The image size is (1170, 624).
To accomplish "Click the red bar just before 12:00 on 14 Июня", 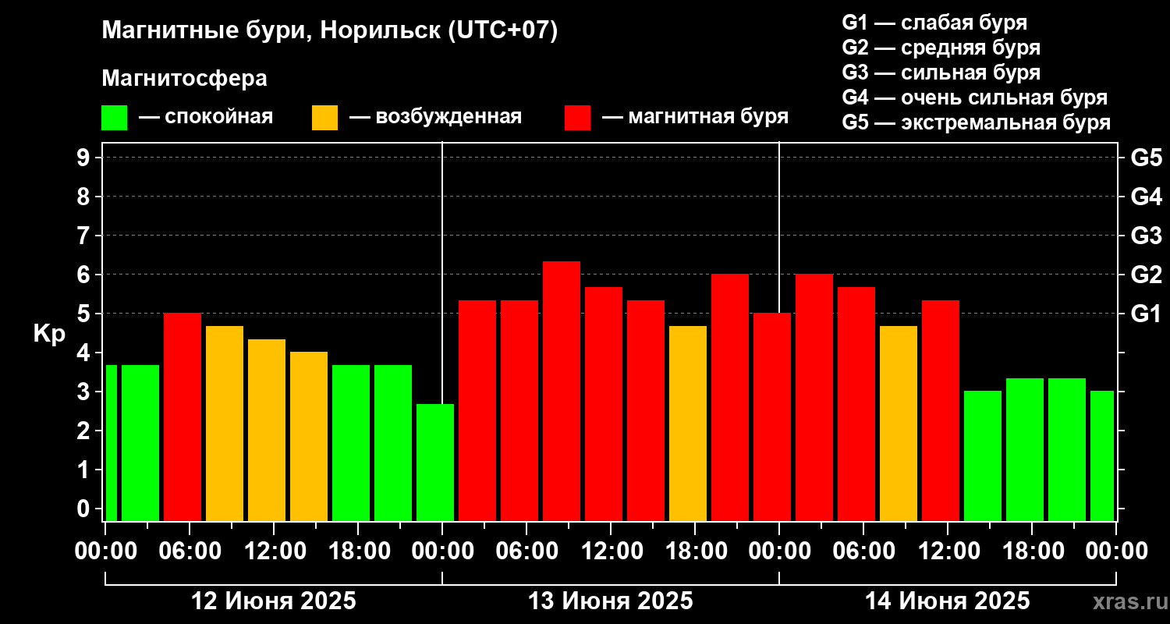I will (x=941, y=410).
